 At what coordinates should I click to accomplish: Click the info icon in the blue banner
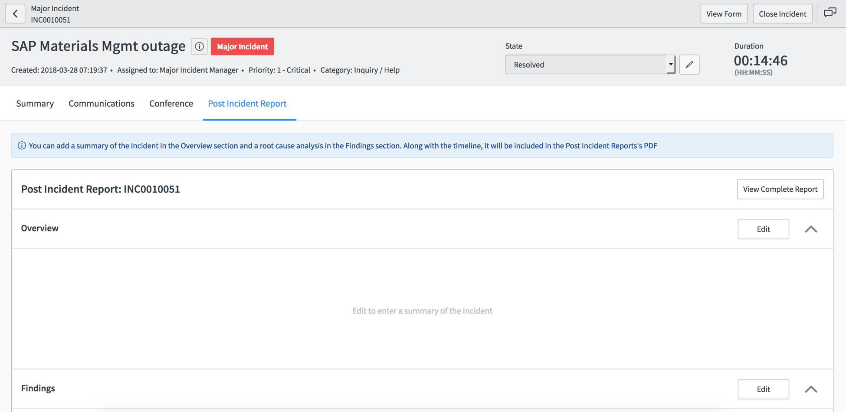pos(22,146)
